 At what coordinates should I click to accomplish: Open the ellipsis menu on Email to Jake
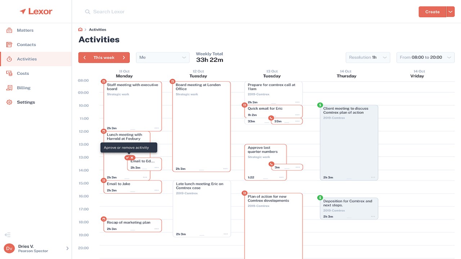156,190
